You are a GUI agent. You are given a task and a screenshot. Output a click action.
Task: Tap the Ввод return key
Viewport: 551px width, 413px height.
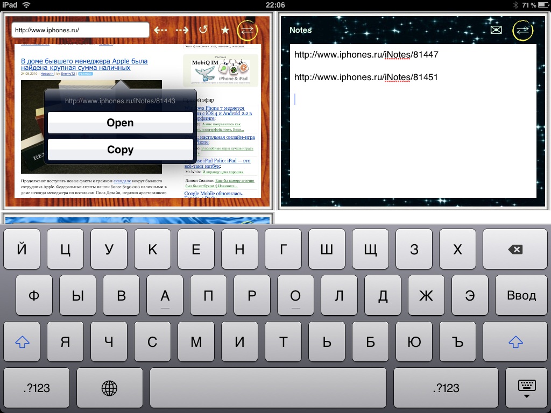[521, 295]
